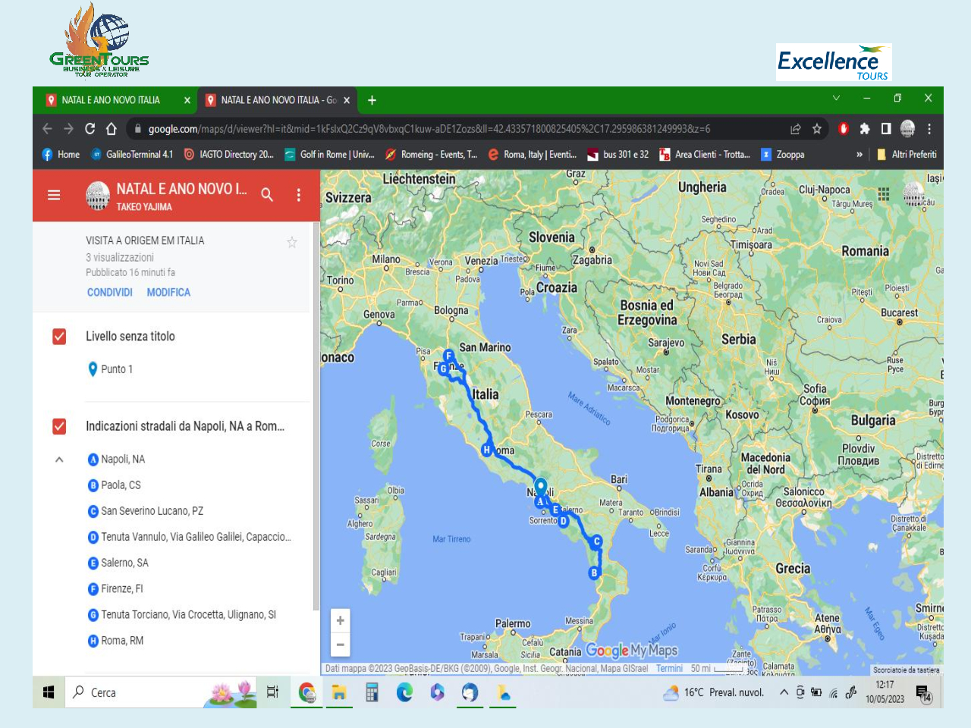Image resolution: width=971 pixels, height=728 pixels.
Task: Open the browser extensions puzzle icon
Action: point(865,129)
